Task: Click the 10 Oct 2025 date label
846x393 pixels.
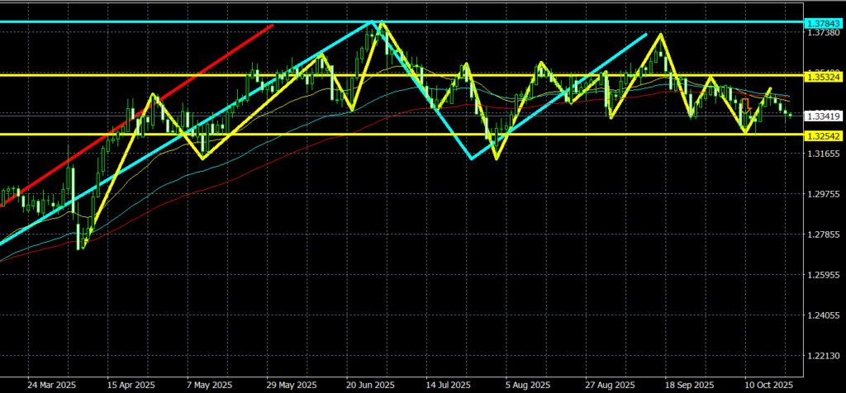Action: [770, 385]
